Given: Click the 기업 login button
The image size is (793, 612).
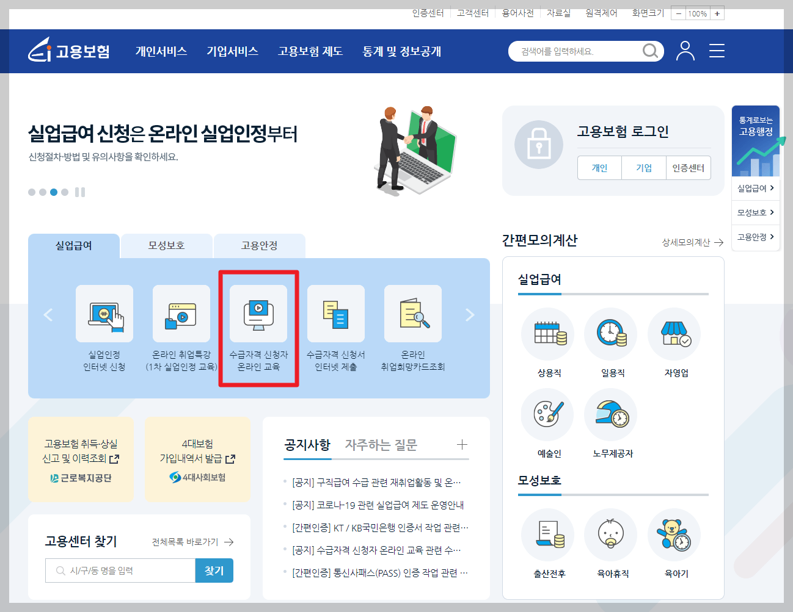Looking at the screenshot, I should pyautogui.click(x=644, y=168).
